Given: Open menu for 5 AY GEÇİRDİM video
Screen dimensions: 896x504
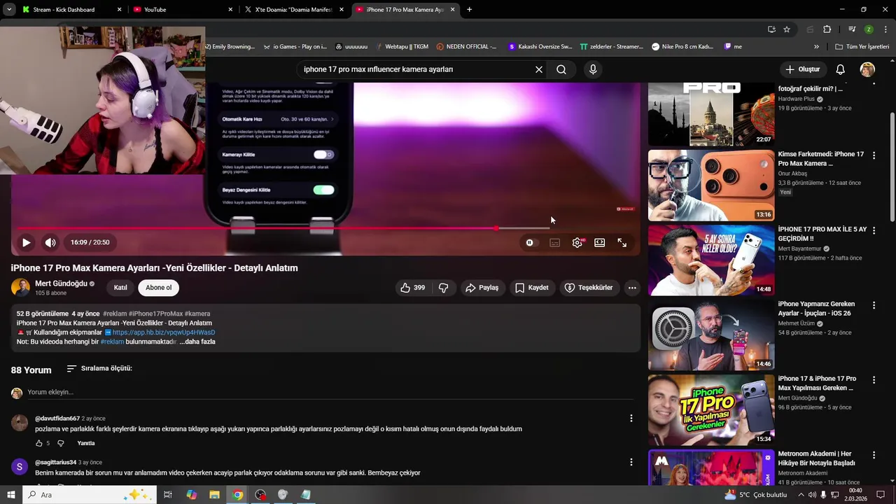Looking at the screenshot, I should coord(874,230).
